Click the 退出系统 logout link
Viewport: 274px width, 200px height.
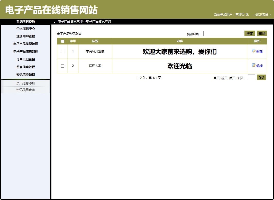coord(262,15)
